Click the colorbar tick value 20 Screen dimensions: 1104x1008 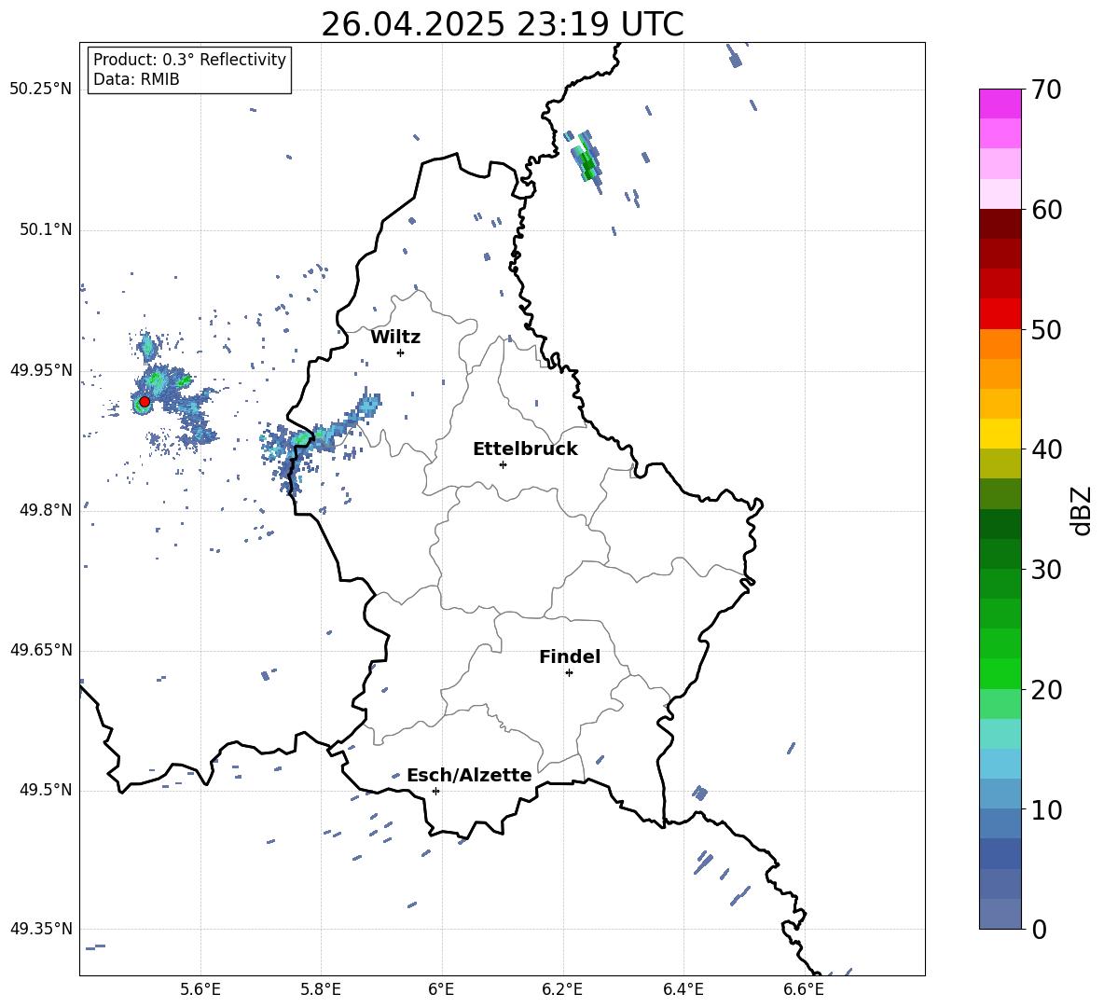(1047, 690)
